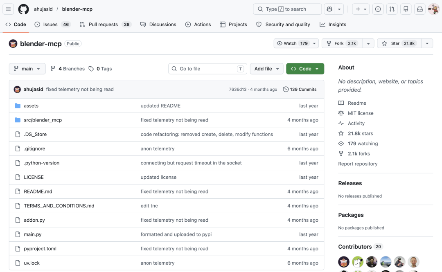Open the Pull requests tab
Image resolution: width=442 pixels, height=272 pixels.
(106, 25)
